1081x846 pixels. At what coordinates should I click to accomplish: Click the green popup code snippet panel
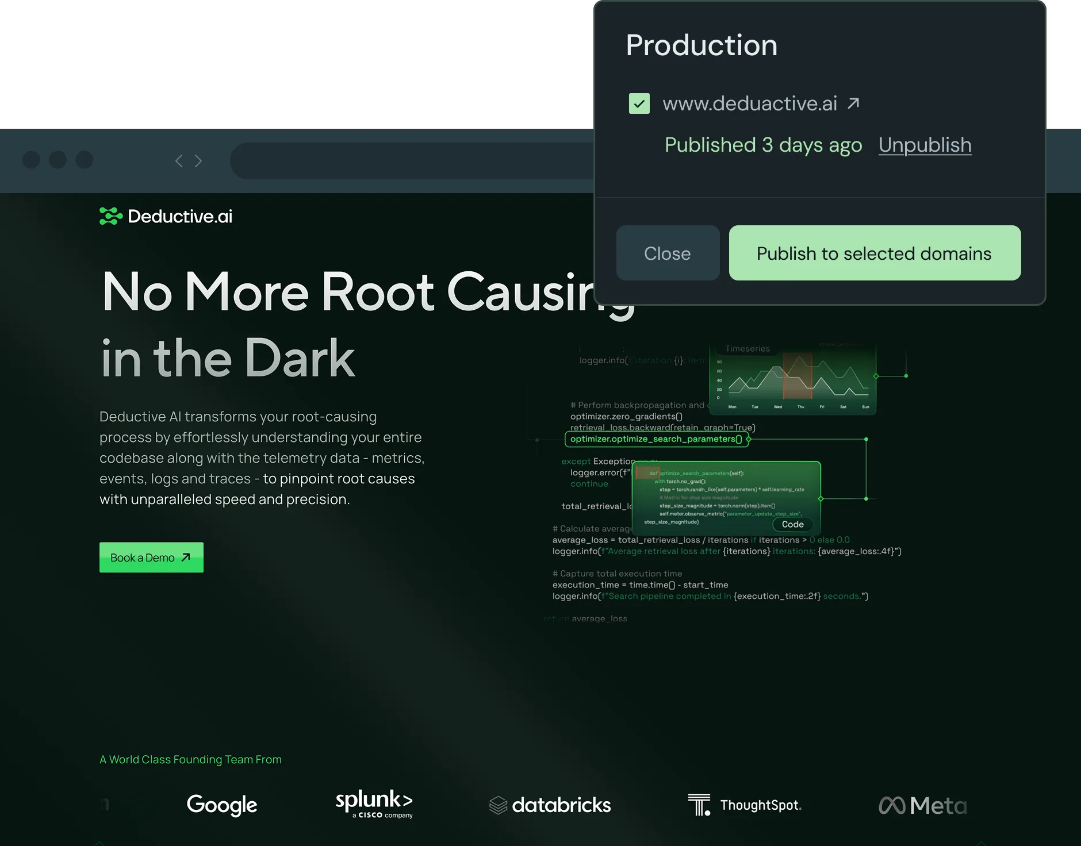[726, 498]
